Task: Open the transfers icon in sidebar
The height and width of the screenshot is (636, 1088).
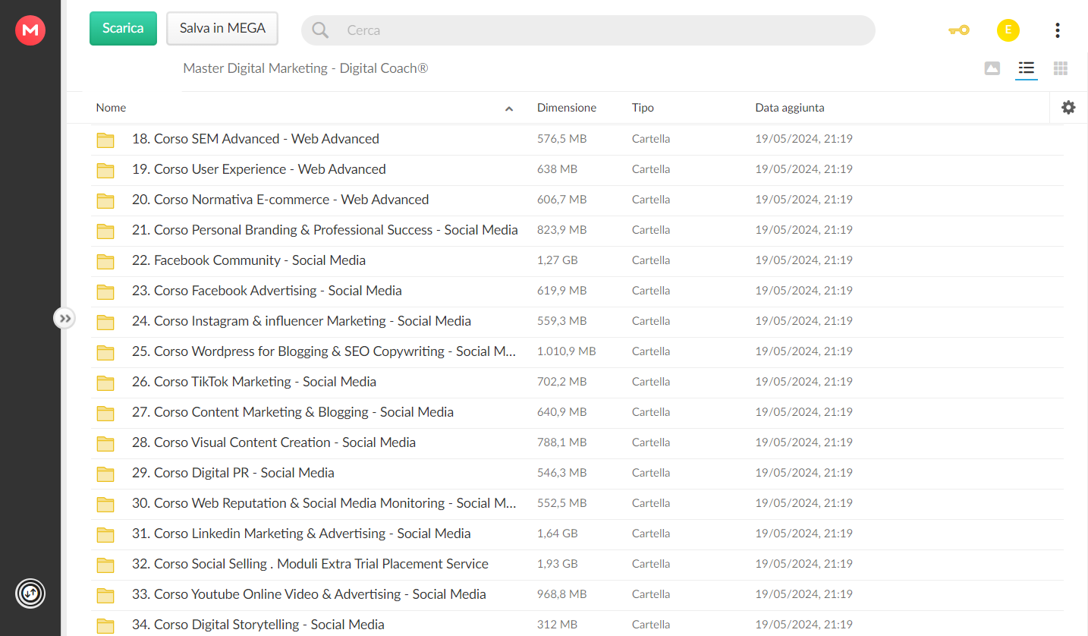Action: tap(30, 593)
